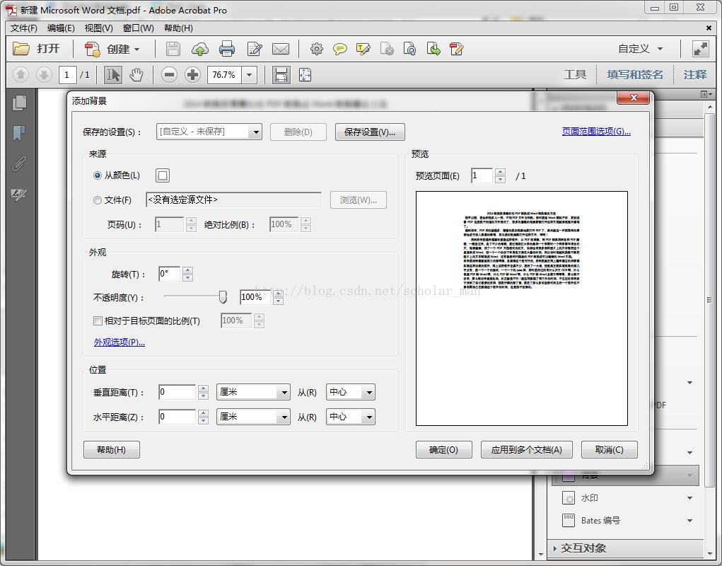Select the 从颜色 radio button
The height and width of the screenshot is (566, 722).
[97, 175]
